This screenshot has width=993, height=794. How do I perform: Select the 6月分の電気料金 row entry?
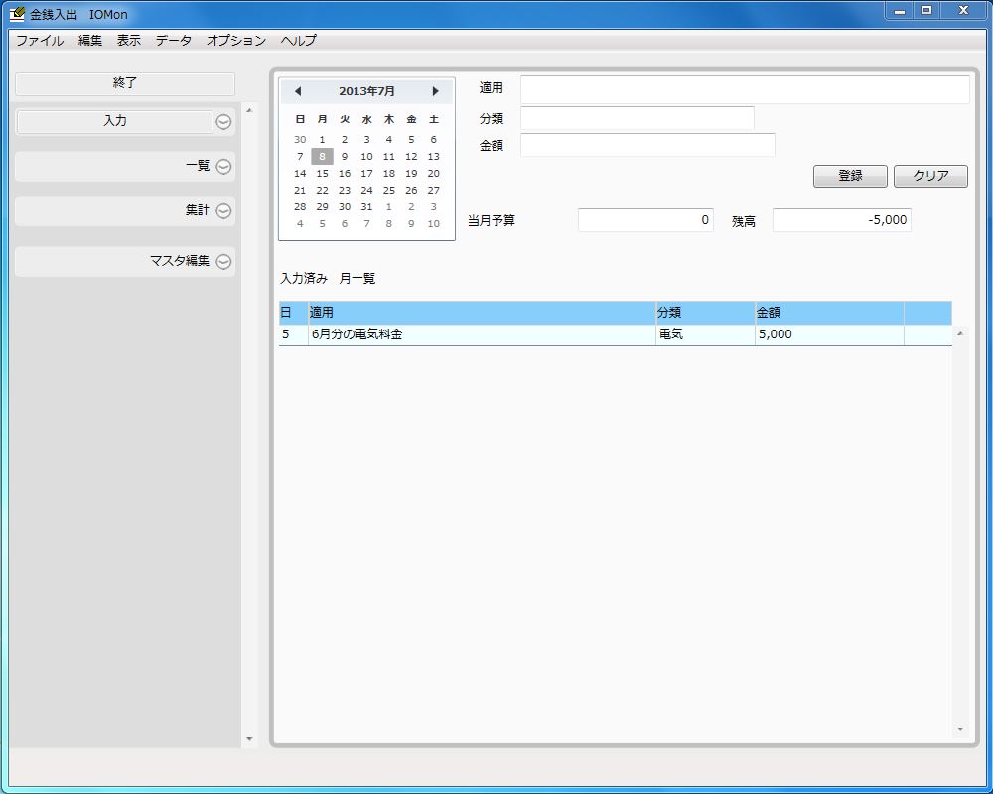click(x=482, y=334)
